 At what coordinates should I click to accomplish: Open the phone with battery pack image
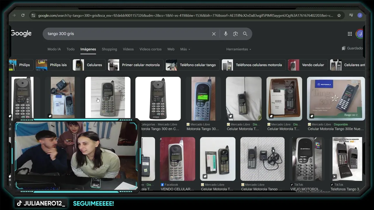point(218,159)
